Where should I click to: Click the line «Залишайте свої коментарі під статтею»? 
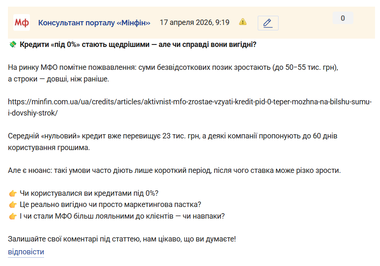122,239
